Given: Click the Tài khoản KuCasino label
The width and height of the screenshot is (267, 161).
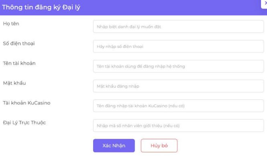Looking at the screenshot, I should click(x=26, y=103).
